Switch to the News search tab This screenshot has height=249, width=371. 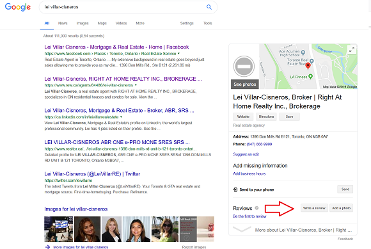(63, 23)
